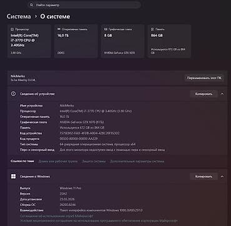This screenshot has width=231, height=226.
Task: Click the GPU icon in Графическая память card
Action: (106, 29)
